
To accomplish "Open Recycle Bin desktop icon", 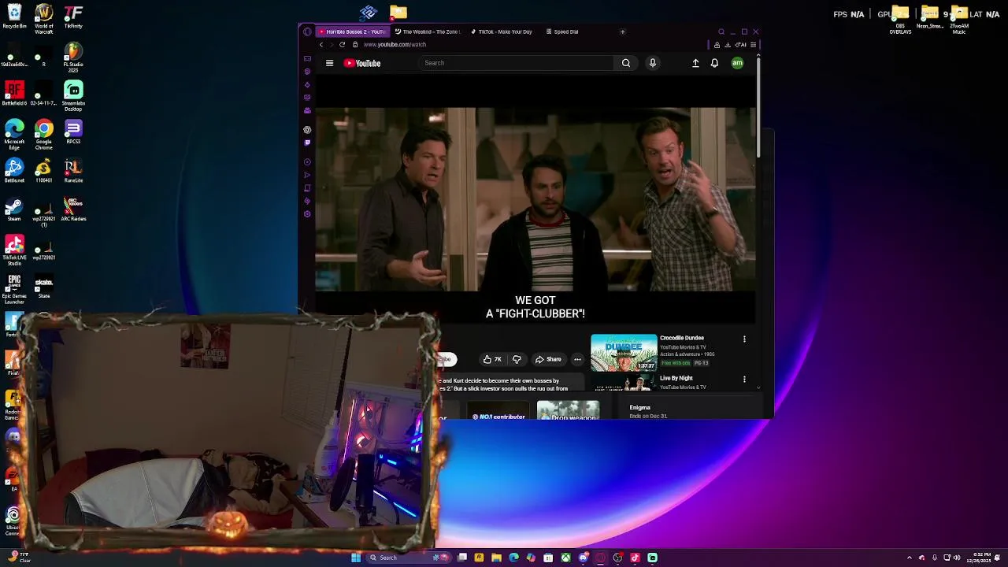I will (14, 17).
